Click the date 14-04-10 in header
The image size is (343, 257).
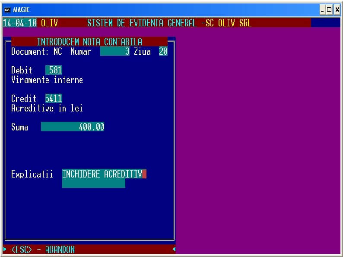click(x=20, y=23)
